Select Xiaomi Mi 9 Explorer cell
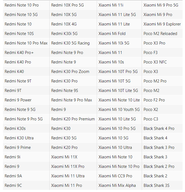This screenshot has width=185, height=192. (162, 24)
